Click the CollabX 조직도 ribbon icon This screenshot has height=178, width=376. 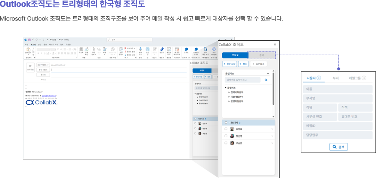pyautogui.click(x=196, y=49)
